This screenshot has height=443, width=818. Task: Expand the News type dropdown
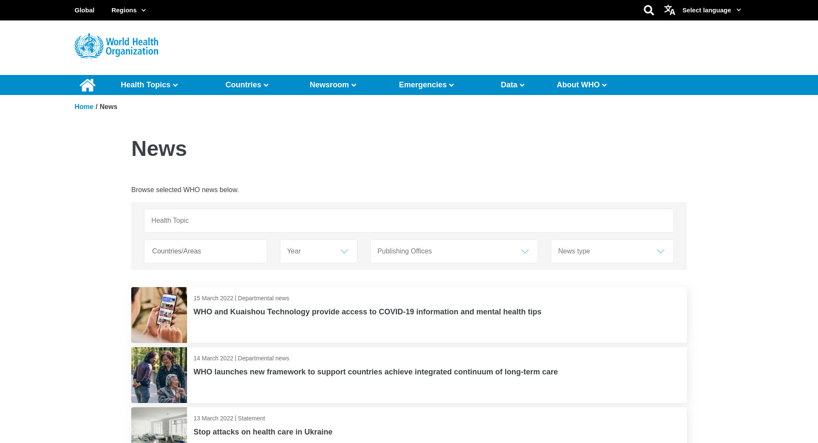point(612,251)
